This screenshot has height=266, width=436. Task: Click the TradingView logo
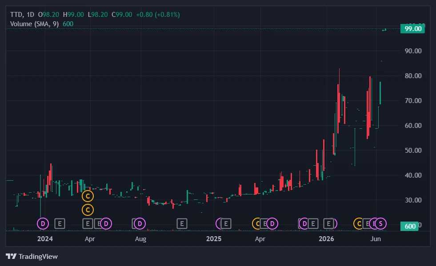[32, 256]
